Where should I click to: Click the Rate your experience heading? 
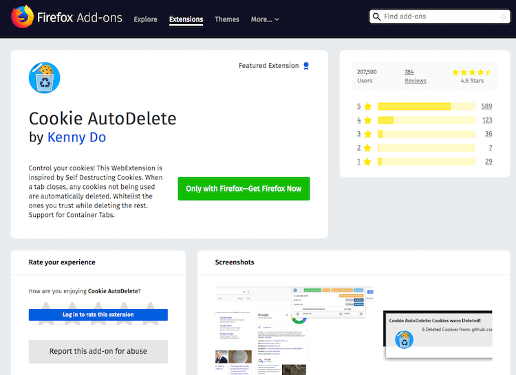pyautogui.click(x=62, y=262)
